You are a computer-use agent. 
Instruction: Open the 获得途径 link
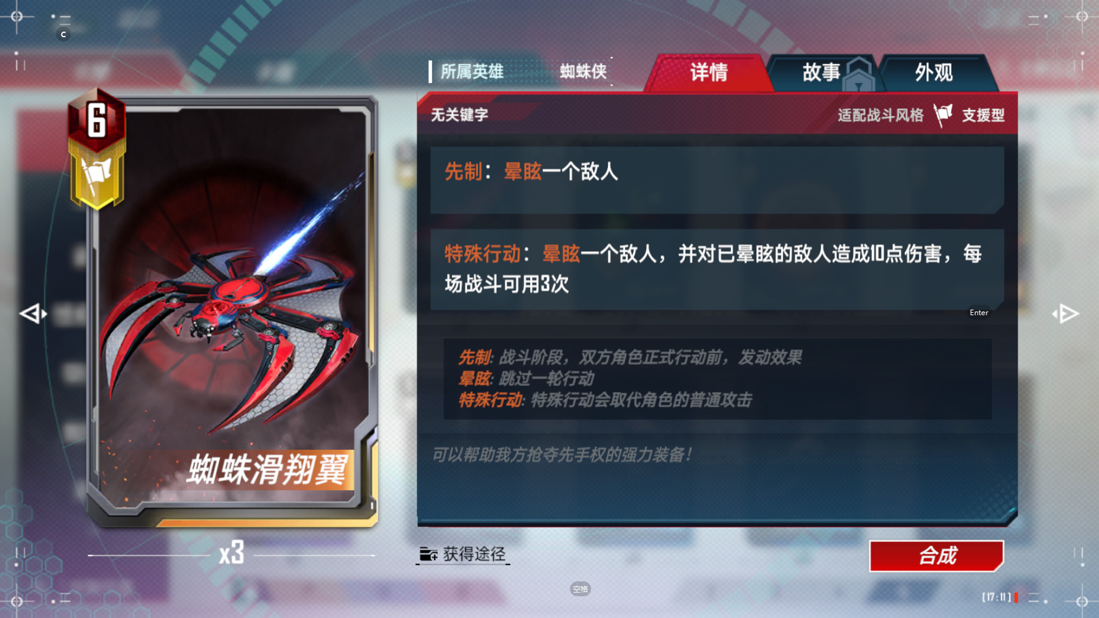point(463,554)
